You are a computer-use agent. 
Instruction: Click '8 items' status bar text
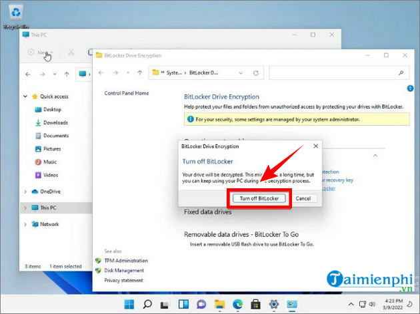click(x=33, y=266)
